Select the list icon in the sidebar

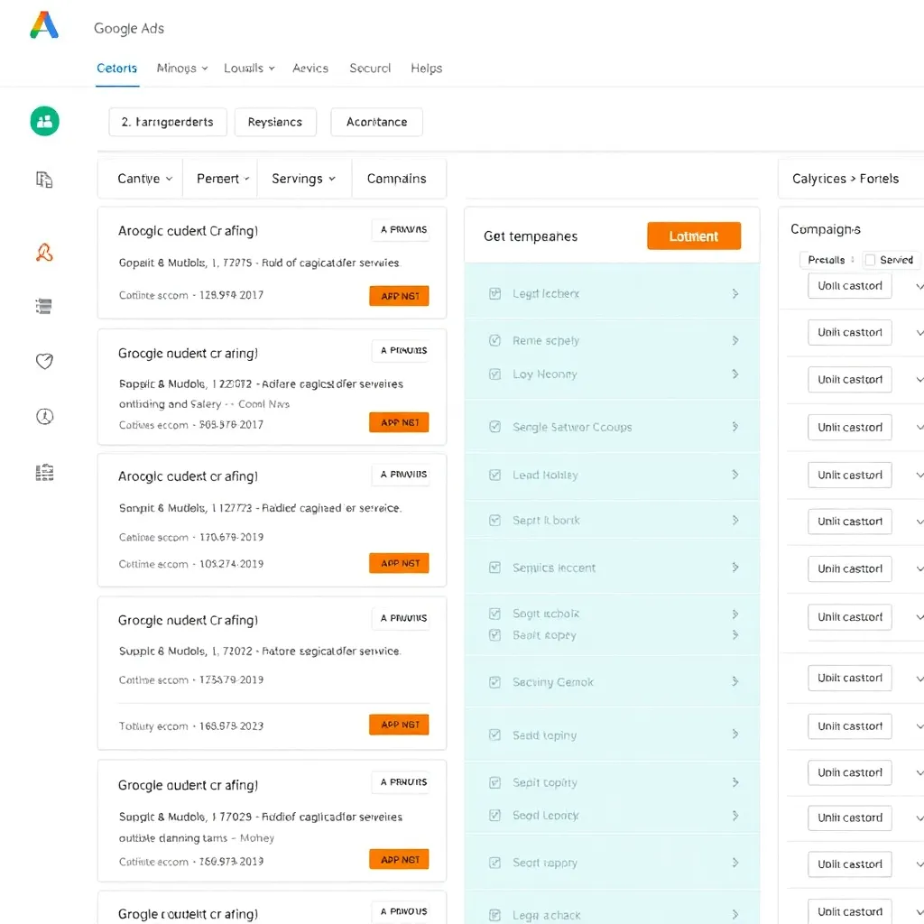pyautogui.click(x=43, y=306)
